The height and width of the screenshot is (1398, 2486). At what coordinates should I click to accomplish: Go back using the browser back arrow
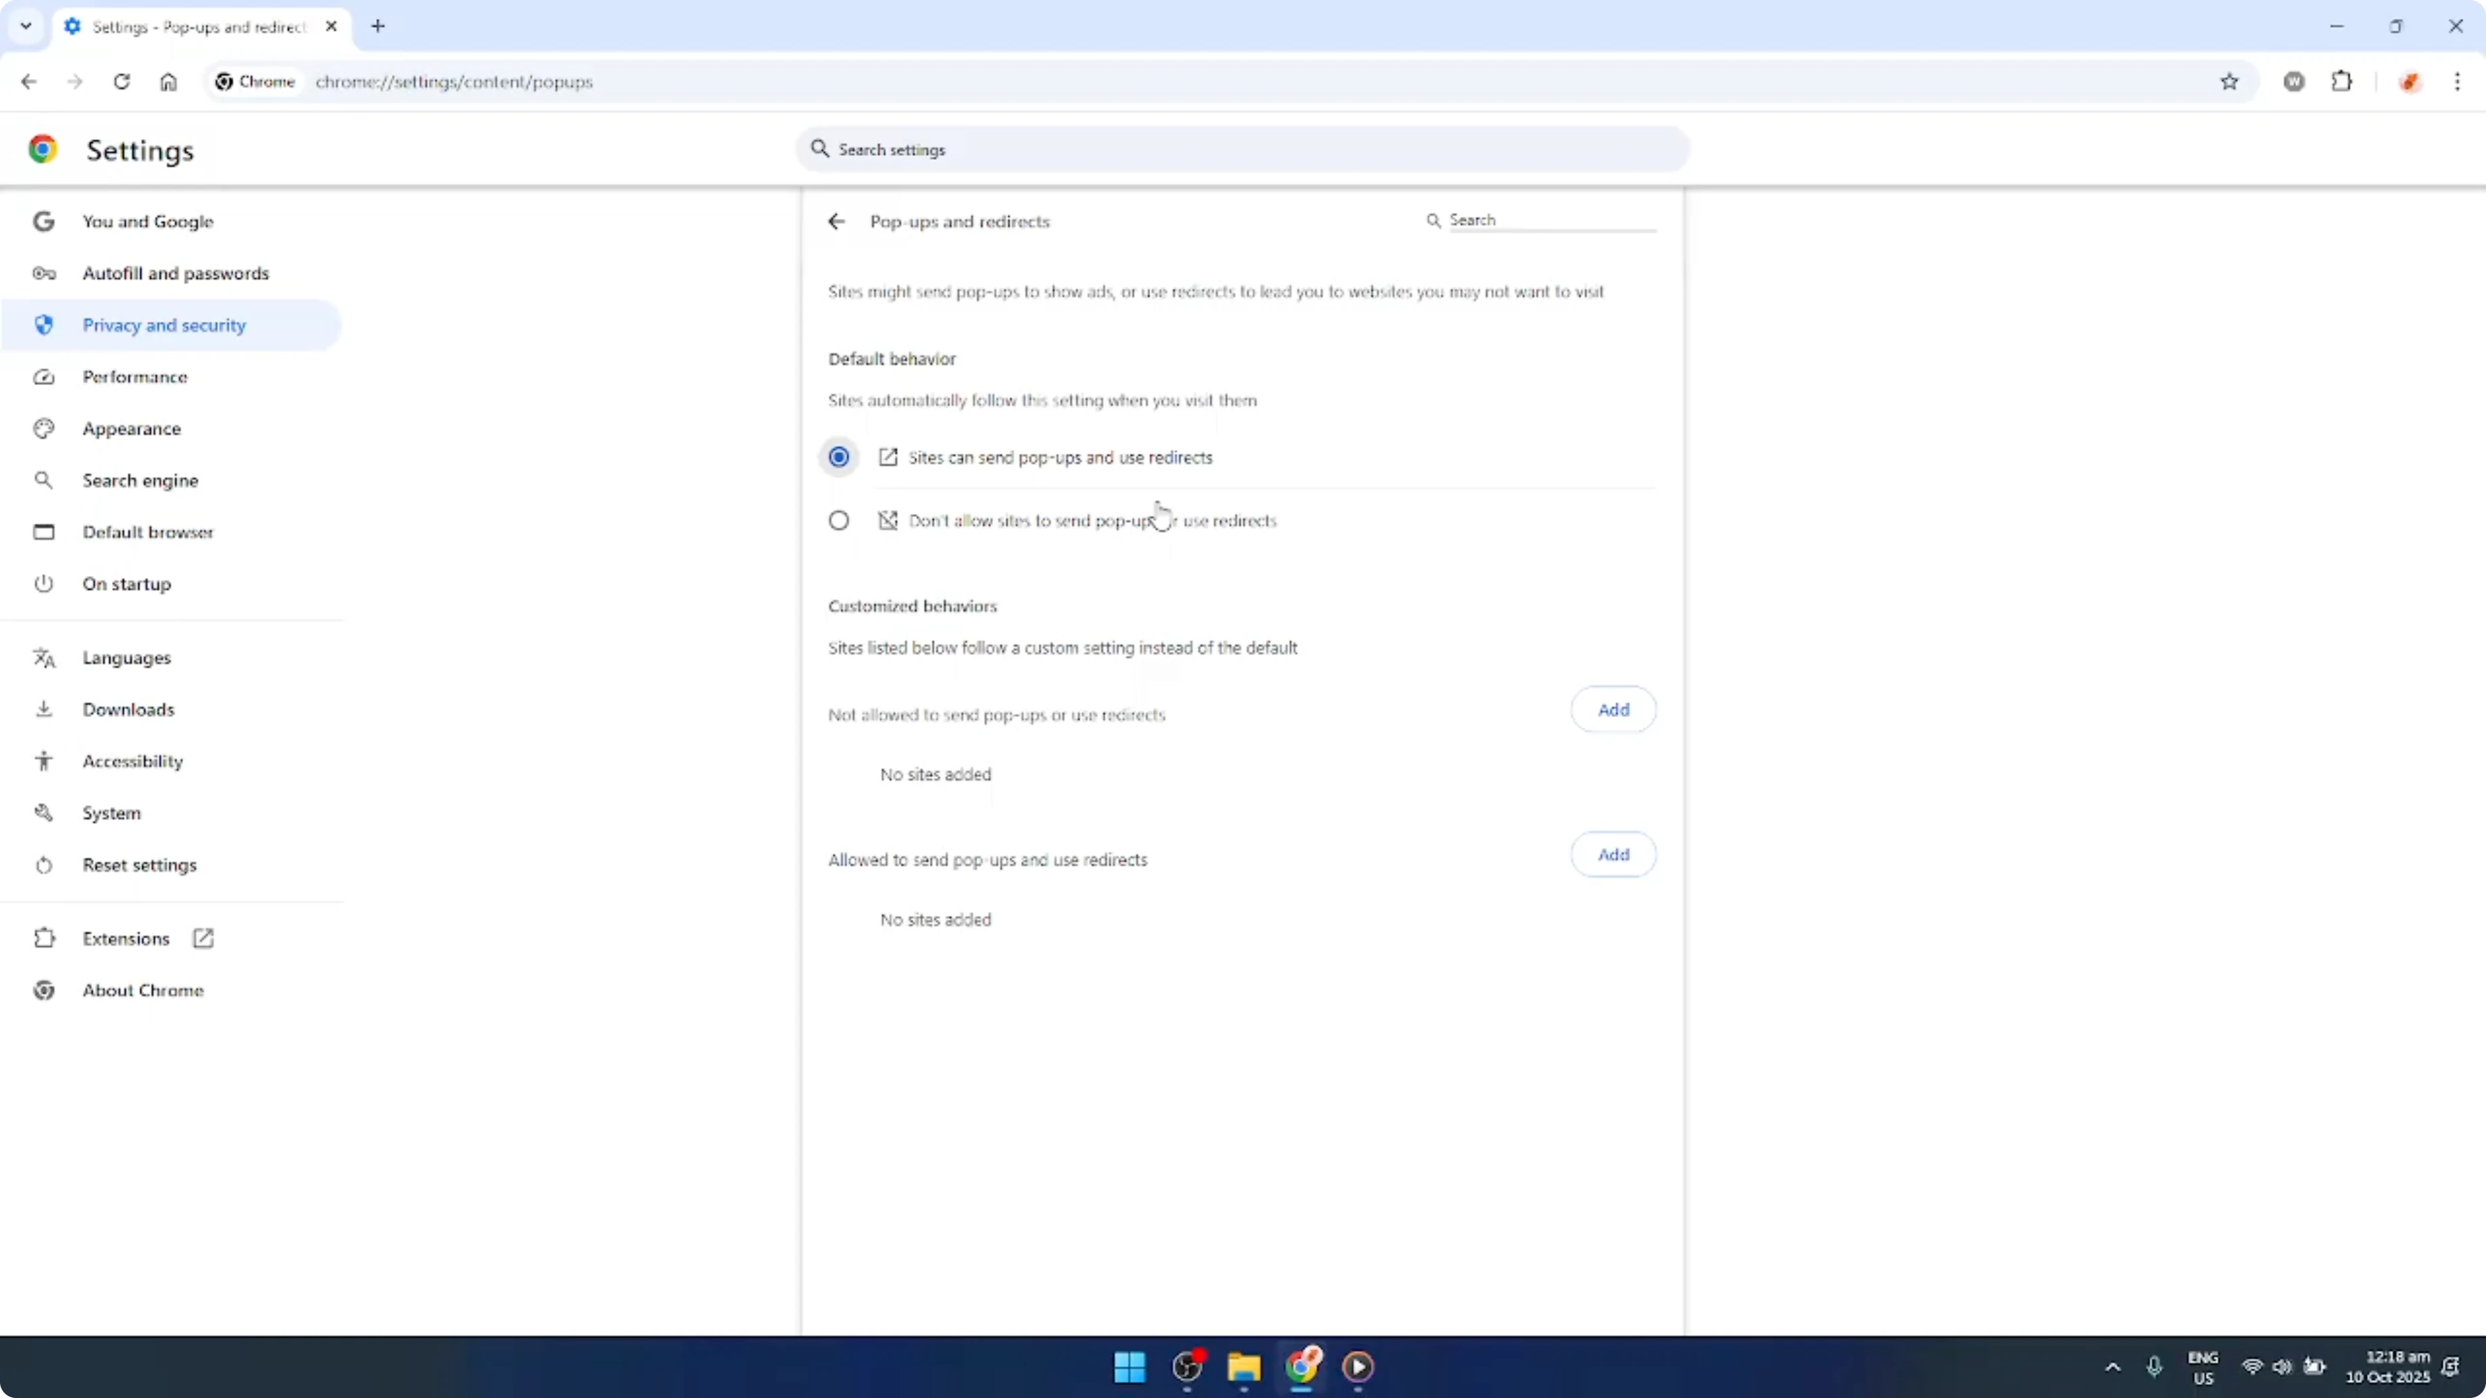coord(28,82)
